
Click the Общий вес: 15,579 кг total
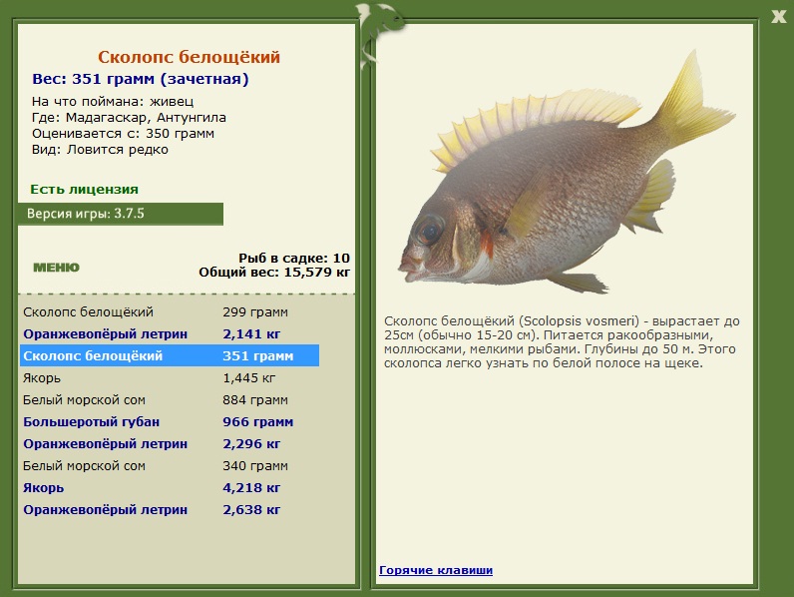click(274, 273)
